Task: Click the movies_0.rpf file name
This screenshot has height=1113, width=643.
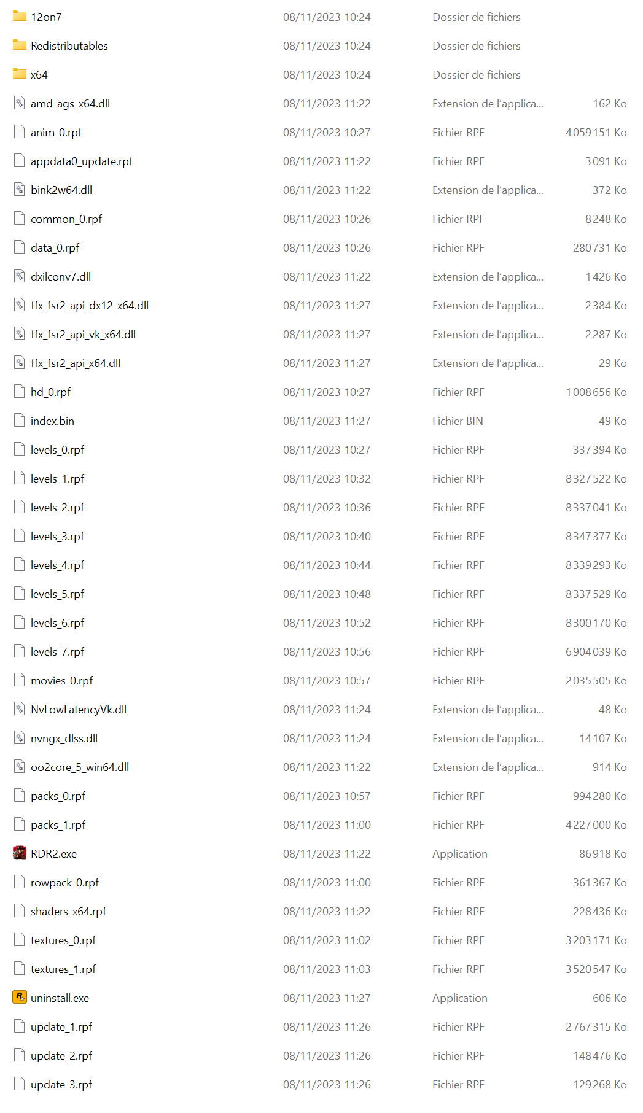Action: (x=61, y=680)
